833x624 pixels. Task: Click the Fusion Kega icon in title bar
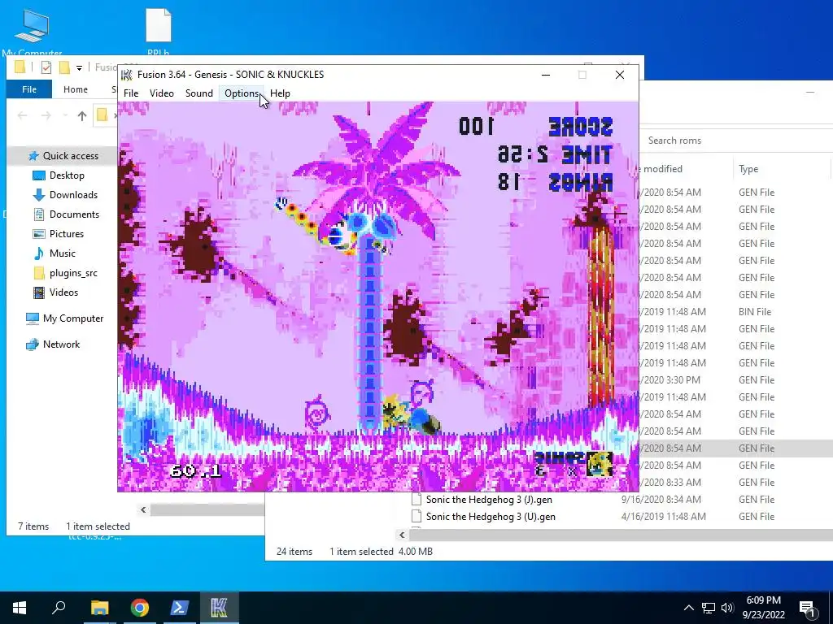coord(126,74)
